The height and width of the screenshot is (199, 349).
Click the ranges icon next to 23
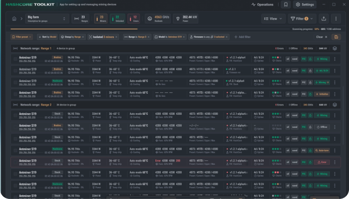click(76, 19)
